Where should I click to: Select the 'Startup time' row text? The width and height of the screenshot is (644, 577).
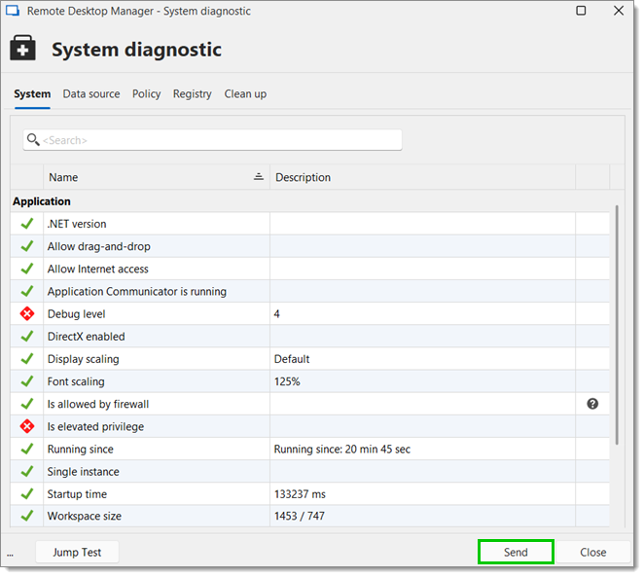click(x=77, y=494)
